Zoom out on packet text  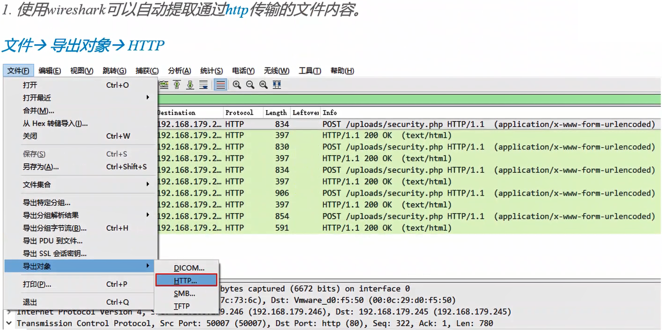(250, 85)
